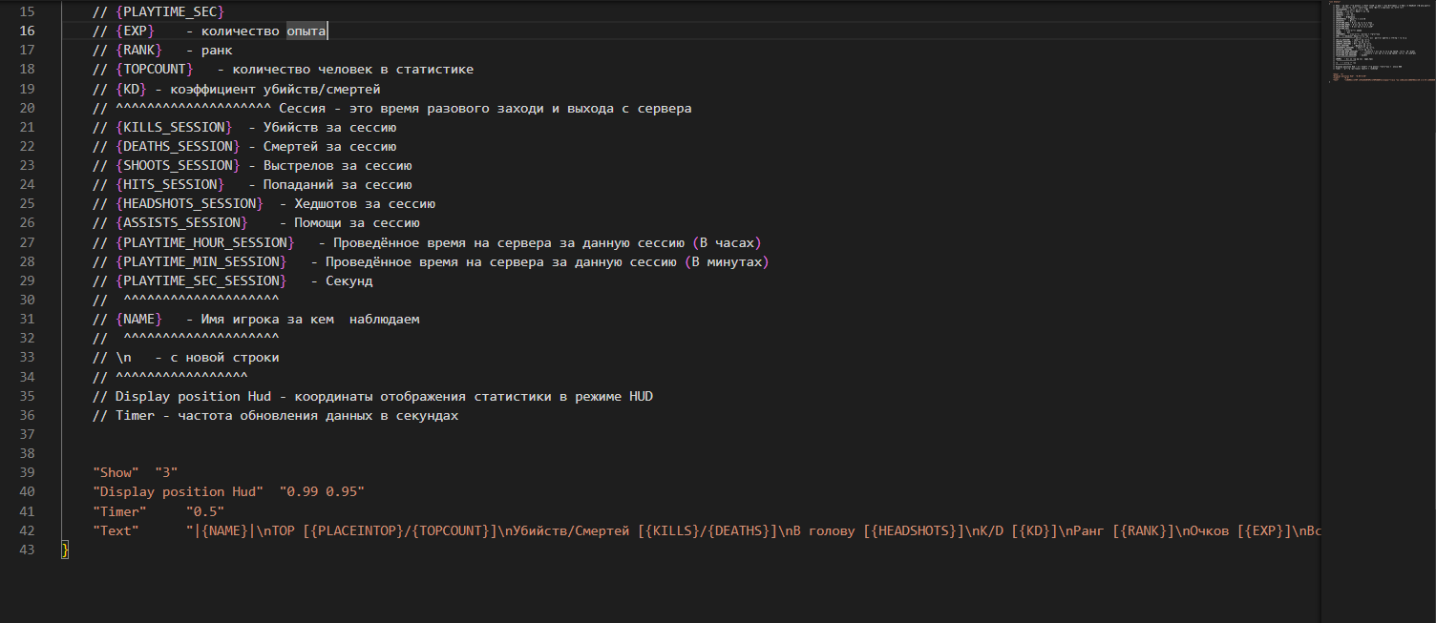Click line number 39 in the gutter
1436x623 pixels.
pyautogui.click(x=26, y=472)
